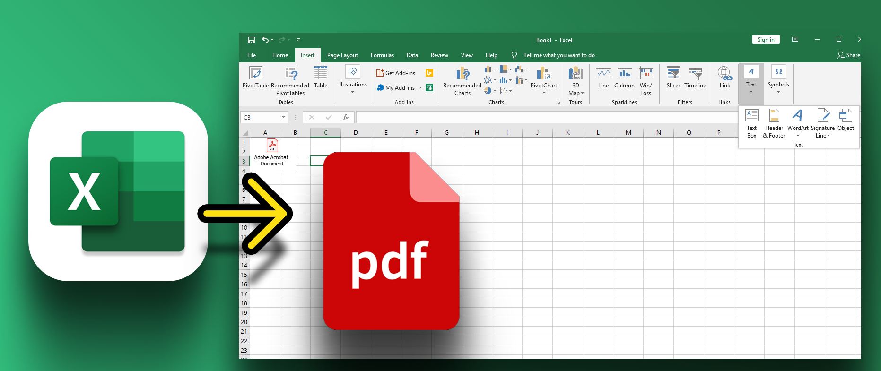Customize Quick Access Toolbar dropdown
881x371 pixels.
298,40
